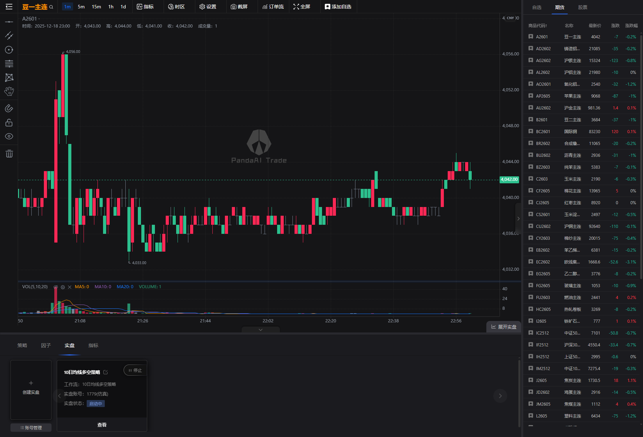This screenshot has width=643, height=437.
Task: Select the 实盘 tab
Action: point(70,345)
